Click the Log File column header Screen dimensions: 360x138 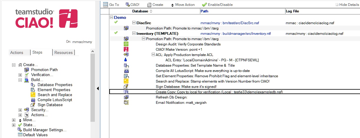coord(293,11)
